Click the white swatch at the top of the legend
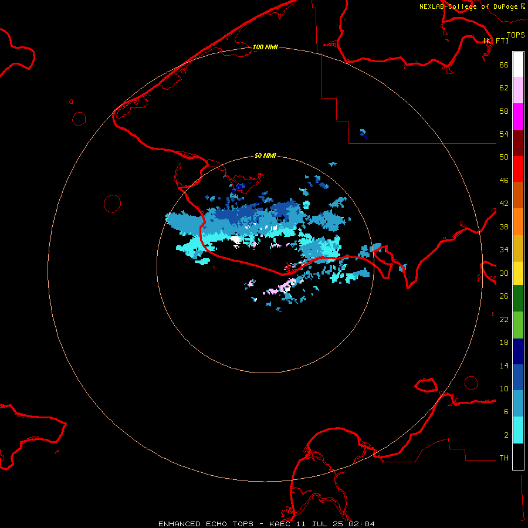528x528 pixels. point(518,65)
